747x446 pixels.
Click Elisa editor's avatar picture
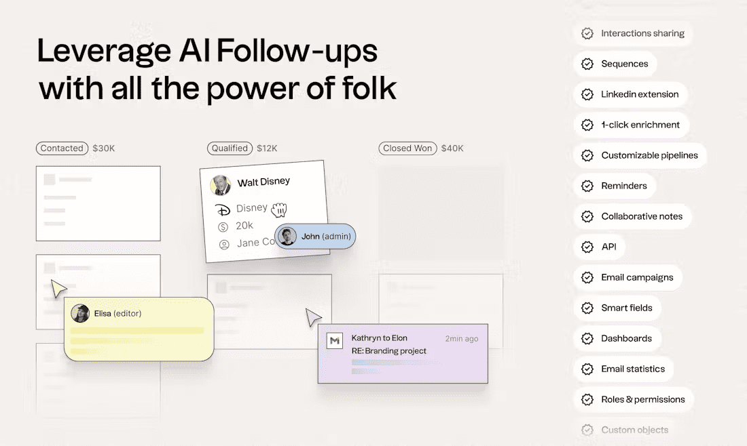[80, 313]
